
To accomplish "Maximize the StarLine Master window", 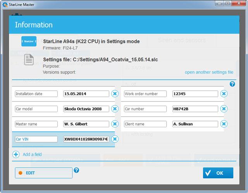I will coord(227,3).
